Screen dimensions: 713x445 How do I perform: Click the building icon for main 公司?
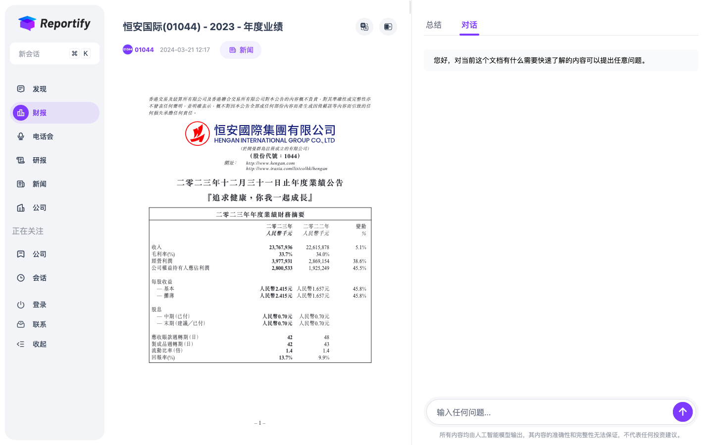click(21, 208)
